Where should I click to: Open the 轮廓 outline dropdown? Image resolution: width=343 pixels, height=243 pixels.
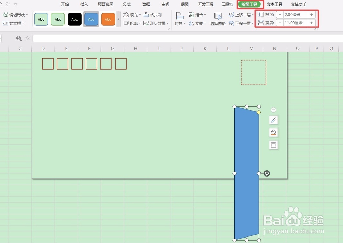tap(132, 23)
